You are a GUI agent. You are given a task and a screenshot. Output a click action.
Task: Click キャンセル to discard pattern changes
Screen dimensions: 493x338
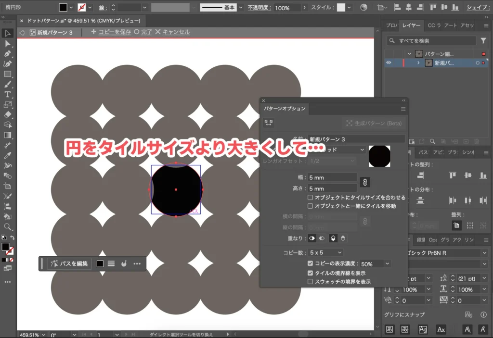pos(176,32)
